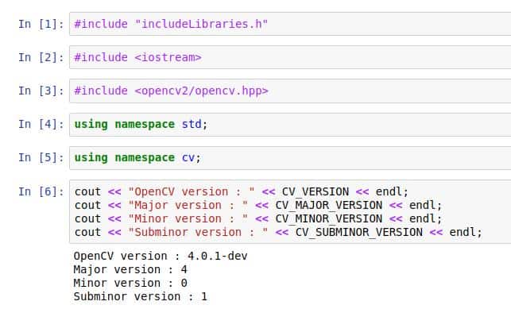Click output line 'Subminor version : 1'
511x309 pixels.
[x=140, y=296]
